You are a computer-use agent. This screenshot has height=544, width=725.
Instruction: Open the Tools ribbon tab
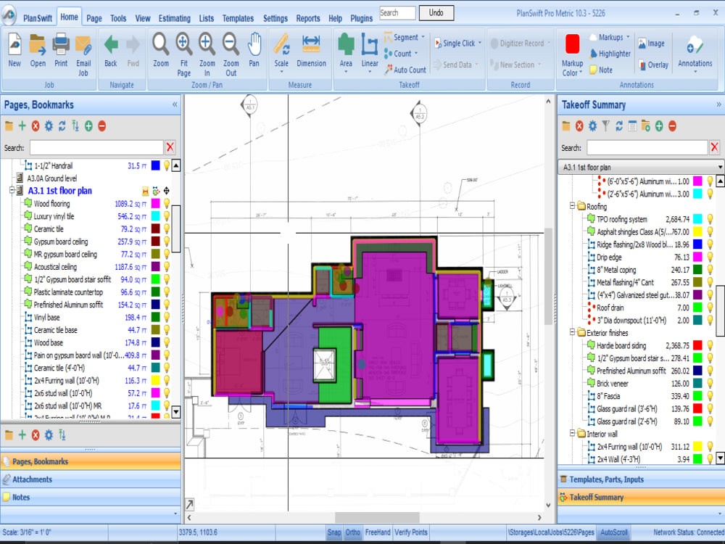point(118,19)
